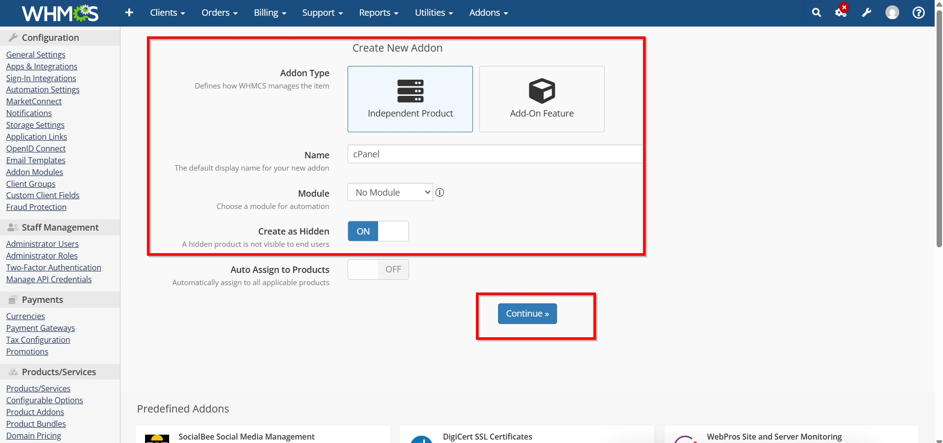The height and width of the screenshot is (443, 943).
Task: Open Custom Client Fields link
Action: [x=43, y=195]
